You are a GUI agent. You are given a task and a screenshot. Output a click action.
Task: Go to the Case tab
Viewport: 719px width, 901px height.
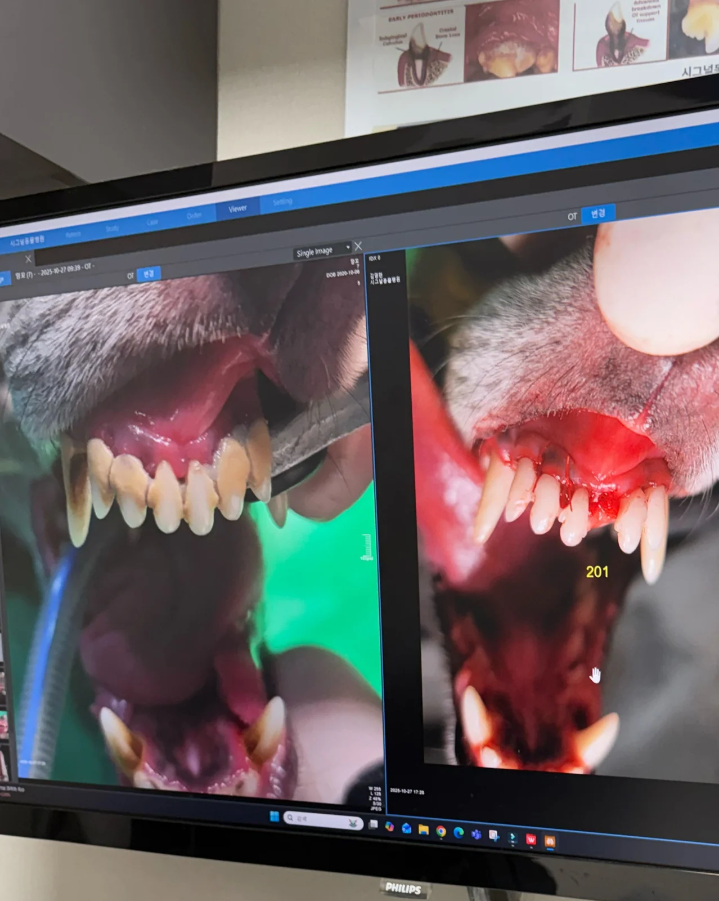(x=152, y=222)
